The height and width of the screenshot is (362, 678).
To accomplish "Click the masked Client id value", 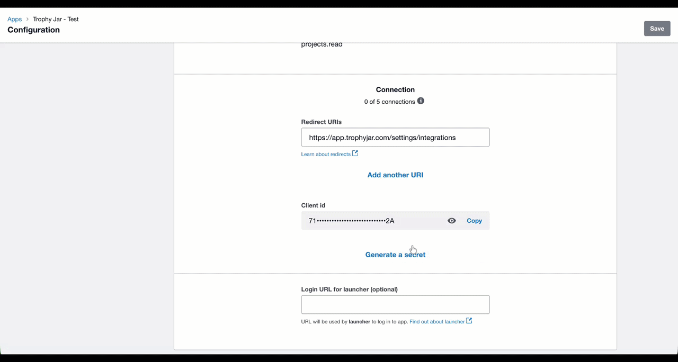I will coord(352,221).
